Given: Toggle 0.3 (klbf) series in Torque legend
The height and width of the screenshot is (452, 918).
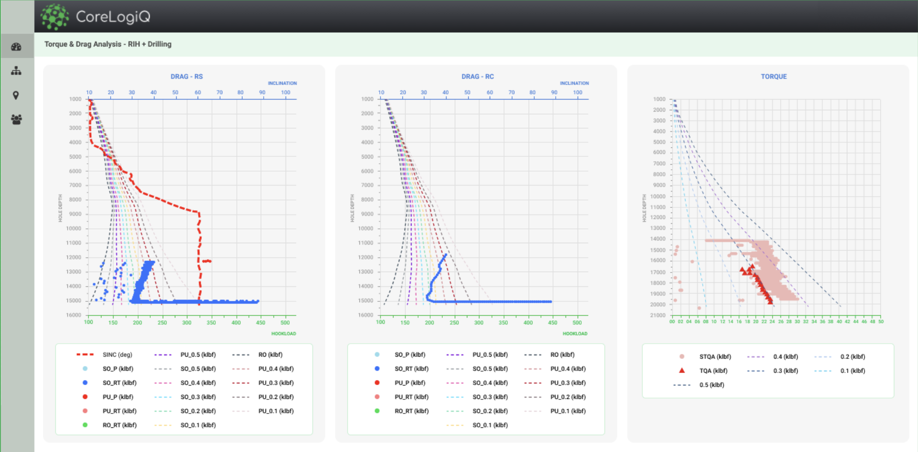Looking at the screenshot, I should (785, 371).
